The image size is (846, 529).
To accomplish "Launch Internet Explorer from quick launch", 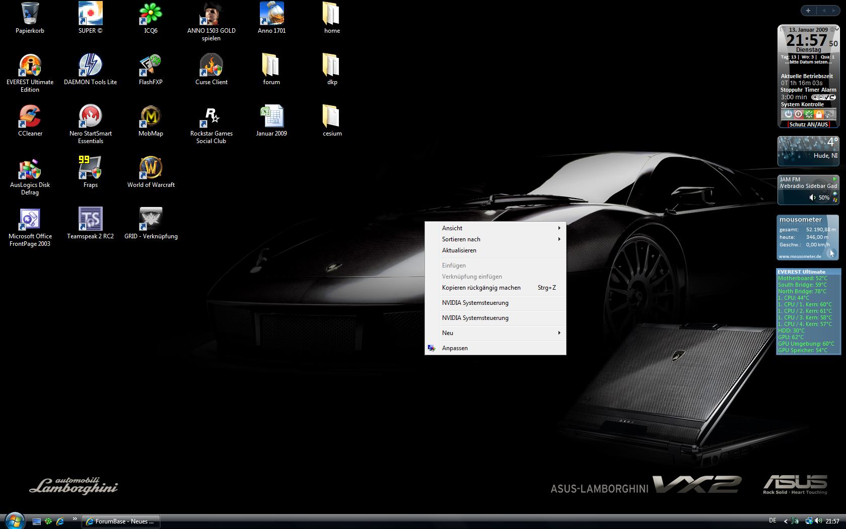I will (x=60, y=521).
